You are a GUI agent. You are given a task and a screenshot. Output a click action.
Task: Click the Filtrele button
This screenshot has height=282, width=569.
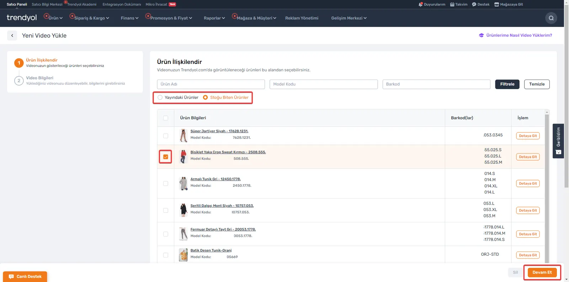pyautogui.click(x=507, y=84)
